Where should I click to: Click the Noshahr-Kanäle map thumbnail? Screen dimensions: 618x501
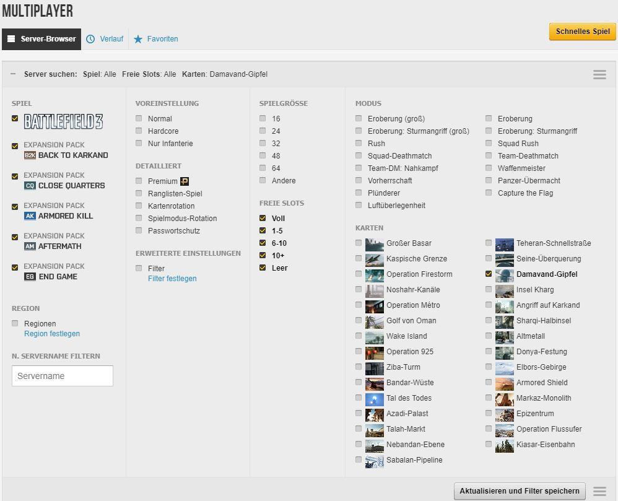(375, 291)
